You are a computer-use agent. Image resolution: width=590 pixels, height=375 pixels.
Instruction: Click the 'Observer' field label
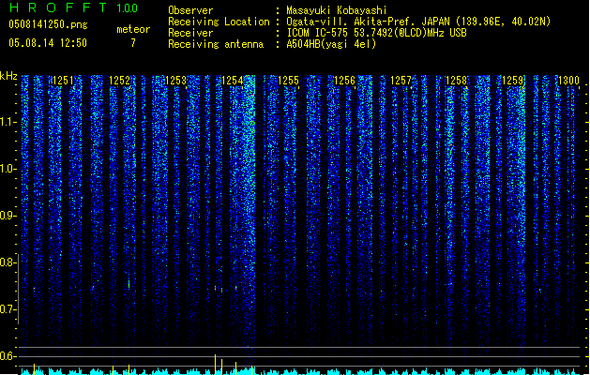point(190,10)
